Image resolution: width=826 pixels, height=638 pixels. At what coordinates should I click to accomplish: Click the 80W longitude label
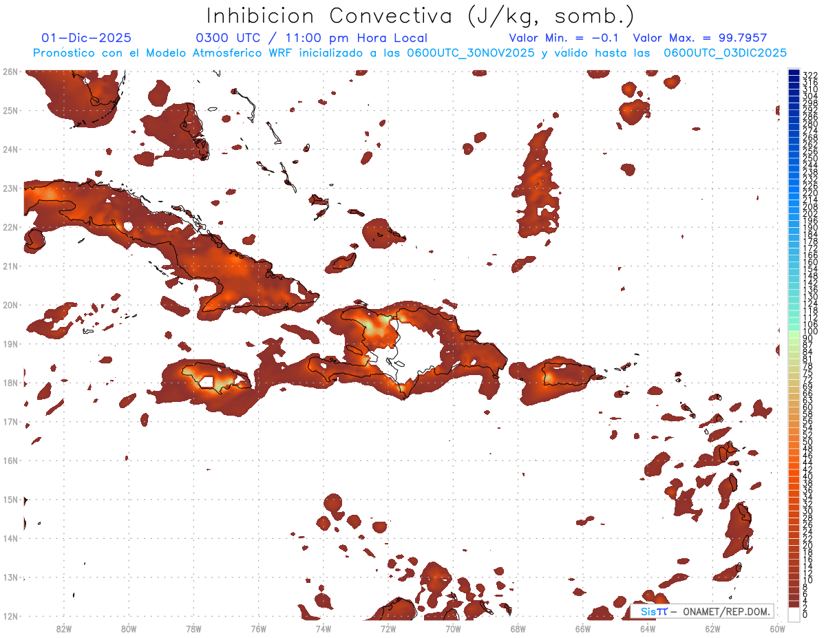129,628
